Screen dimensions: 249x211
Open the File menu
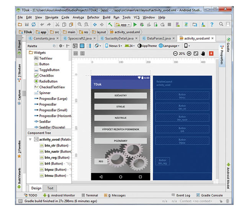tap(20, 17)
